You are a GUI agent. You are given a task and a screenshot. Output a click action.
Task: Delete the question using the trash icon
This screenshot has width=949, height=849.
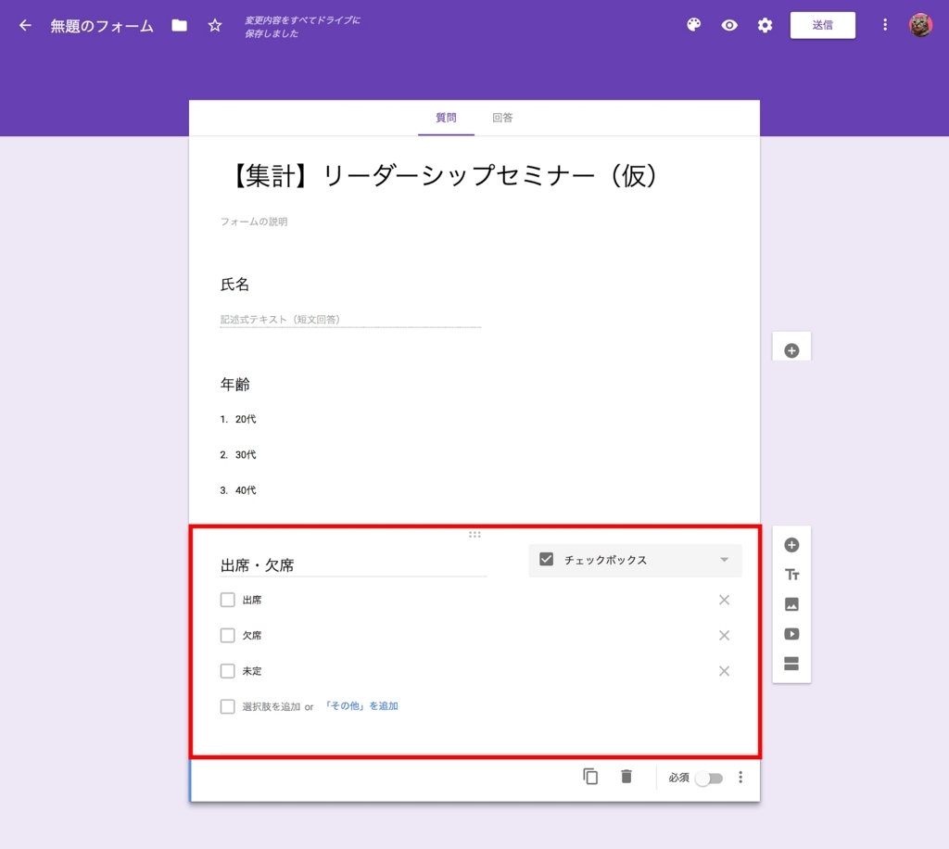click(626, 777)
